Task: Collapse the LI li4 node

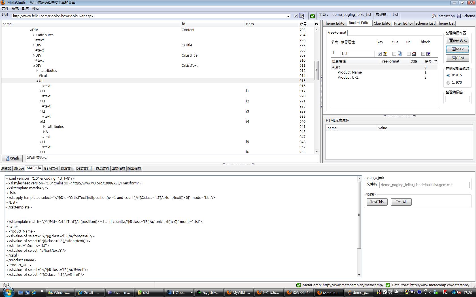Action: click(x=41, y=122)
